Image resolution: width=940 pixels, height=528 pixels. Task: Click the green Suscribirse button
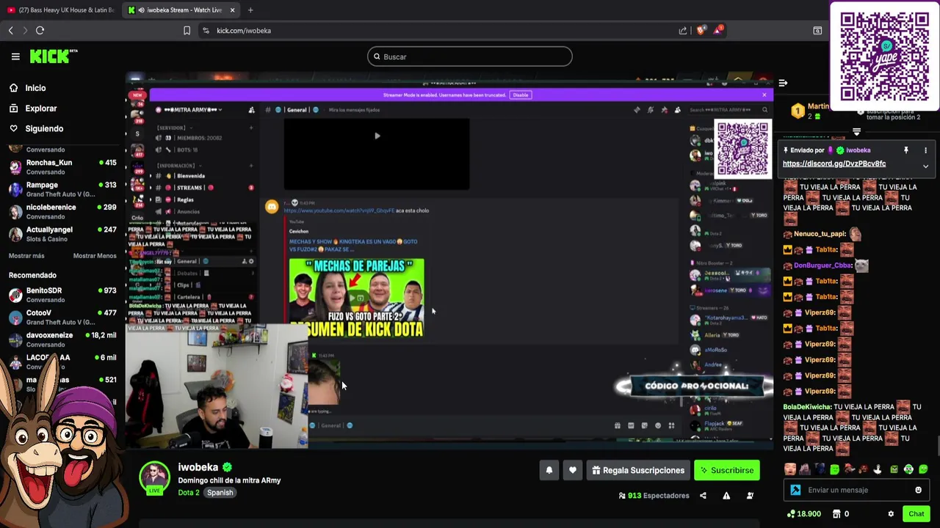(727, 470)
